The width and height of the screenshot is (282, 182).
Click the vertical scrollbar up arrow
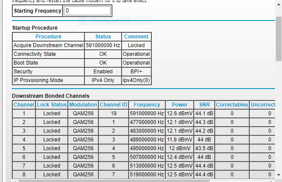(x=279, y=4)
